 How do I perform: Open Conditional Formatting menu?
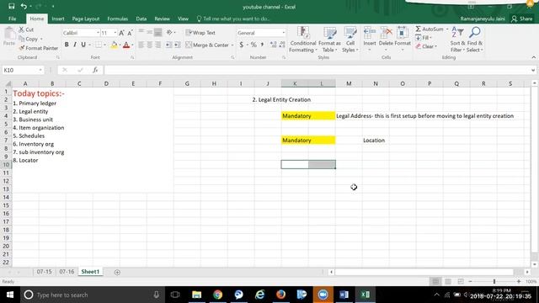pos(302,40)
